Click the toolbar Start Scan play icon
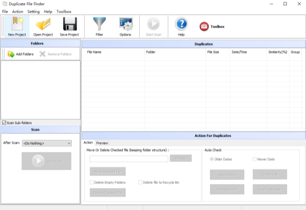The image size is (306, 210). 154,27
